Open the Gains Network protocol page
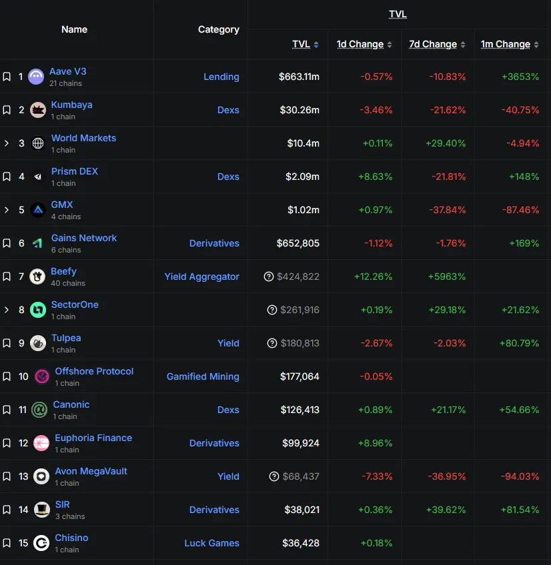 [84, 238]
